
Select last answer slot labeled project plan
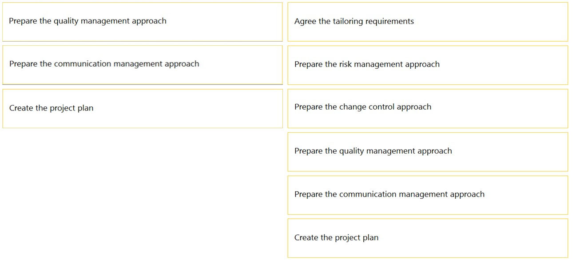pyautogui.click(x=428, y=238)
